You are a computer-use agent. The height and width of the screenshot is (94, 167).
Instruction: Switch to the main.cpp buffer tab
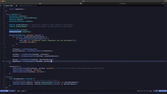click(9, 5)
